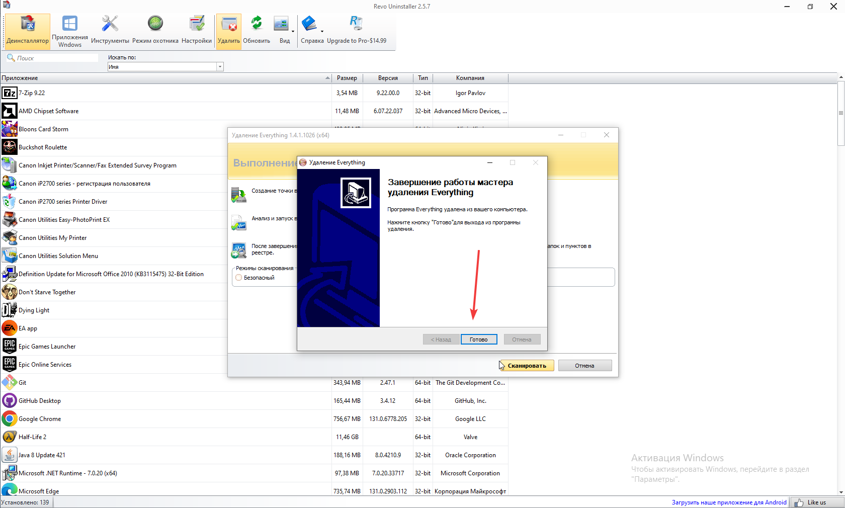Viewport: 845px width, 508px height.
Task: Select the 7-Zip 9.22 icon
Action: pos(10,93)
